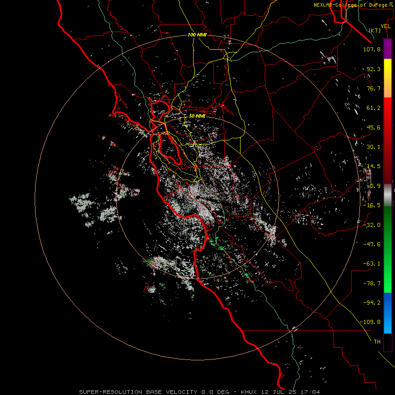
Task: Click the 61.2 scale value
Action: coord(373,108)
